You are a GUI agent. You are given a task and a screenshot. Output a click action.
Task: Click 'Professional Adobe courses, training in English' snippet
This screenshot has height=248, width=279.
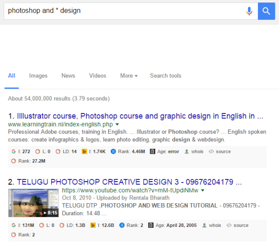68,132
